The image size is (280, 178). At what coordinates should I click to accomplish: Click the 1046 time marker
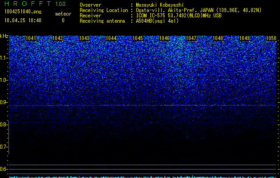tap(164, 38)
